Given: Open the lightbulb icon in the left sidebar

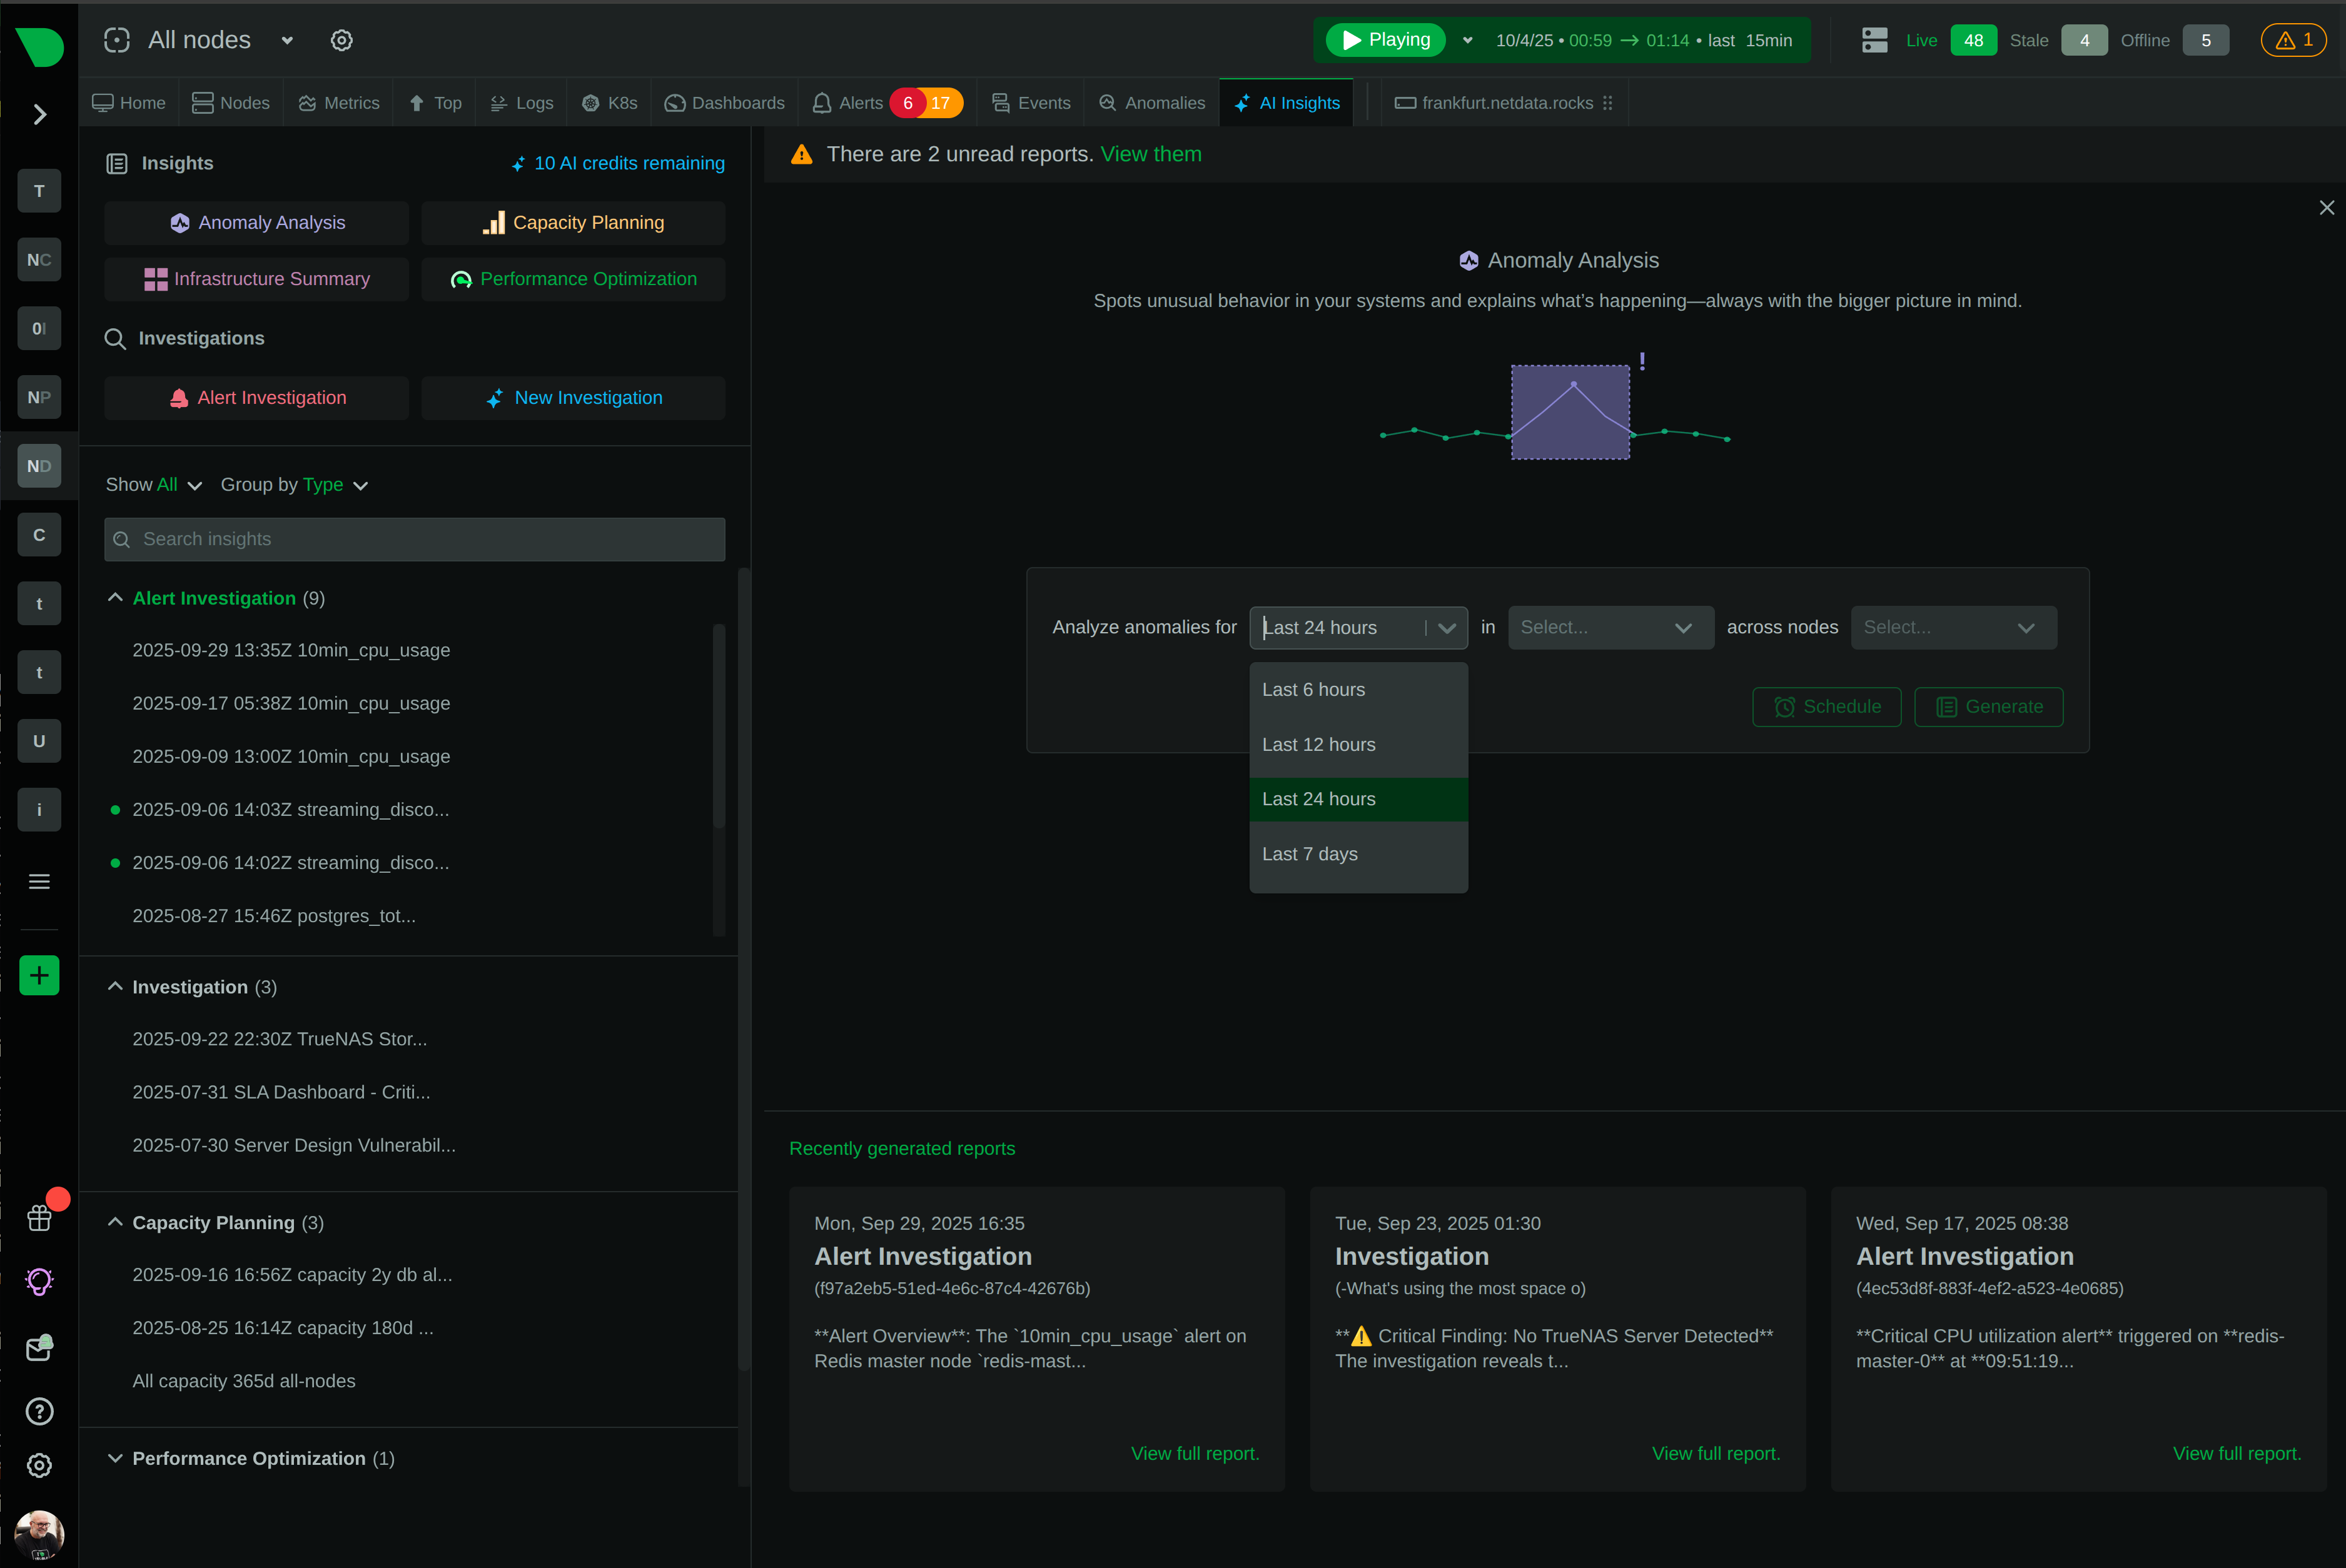Looking at the screenshot, I should pos(39,1281).
